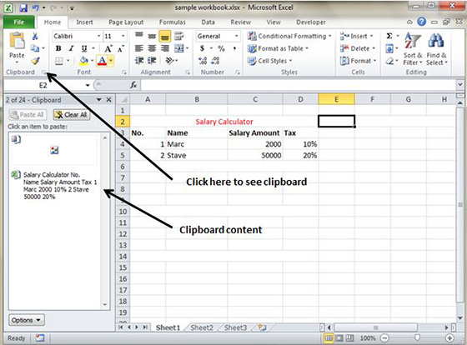Switch to the Formulas tab
The width and height of the screenshot is (467, 345).
173,22
